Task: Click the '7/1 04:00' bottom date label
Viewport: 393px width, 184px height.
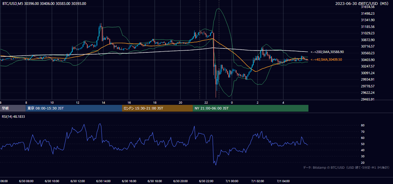Action: (x=284, y=181)
